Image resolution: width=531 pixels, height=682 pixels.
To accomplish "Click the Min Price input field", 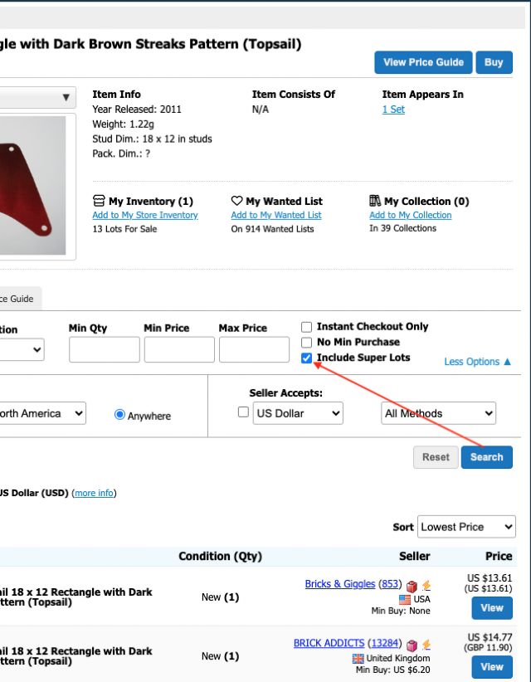I will click(x=179, y=349).
